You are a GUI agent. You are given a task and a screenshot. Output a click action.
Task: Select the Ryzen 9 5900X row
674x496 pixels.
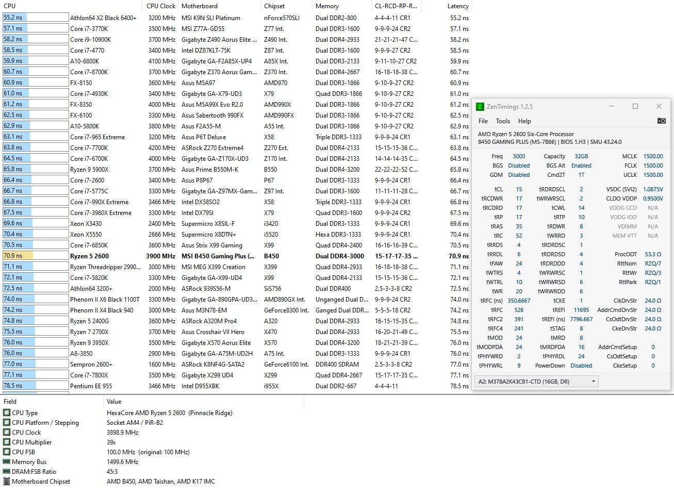[x=236, y=169]
